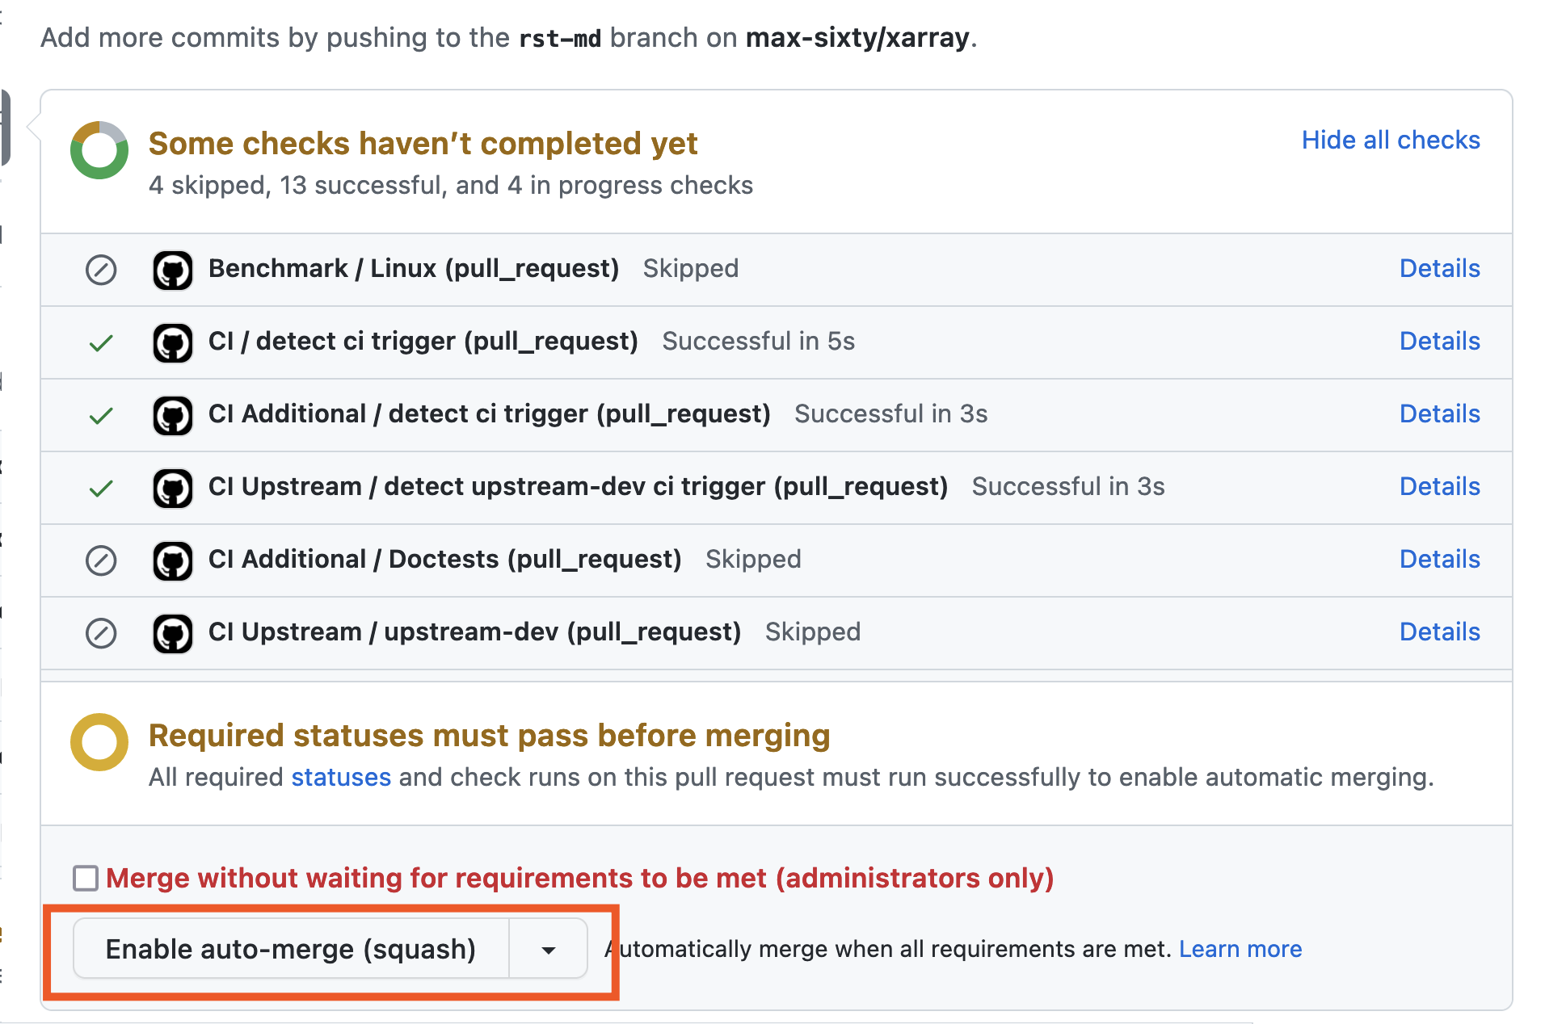
Task: Click GitHub logo next to CI / detect ci trigger
Action: [173, 342]
